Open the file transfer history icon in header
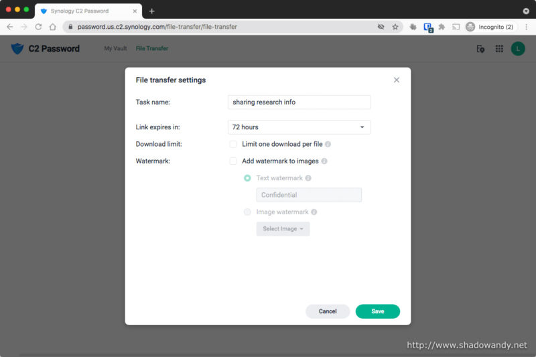 pos(480,49)
